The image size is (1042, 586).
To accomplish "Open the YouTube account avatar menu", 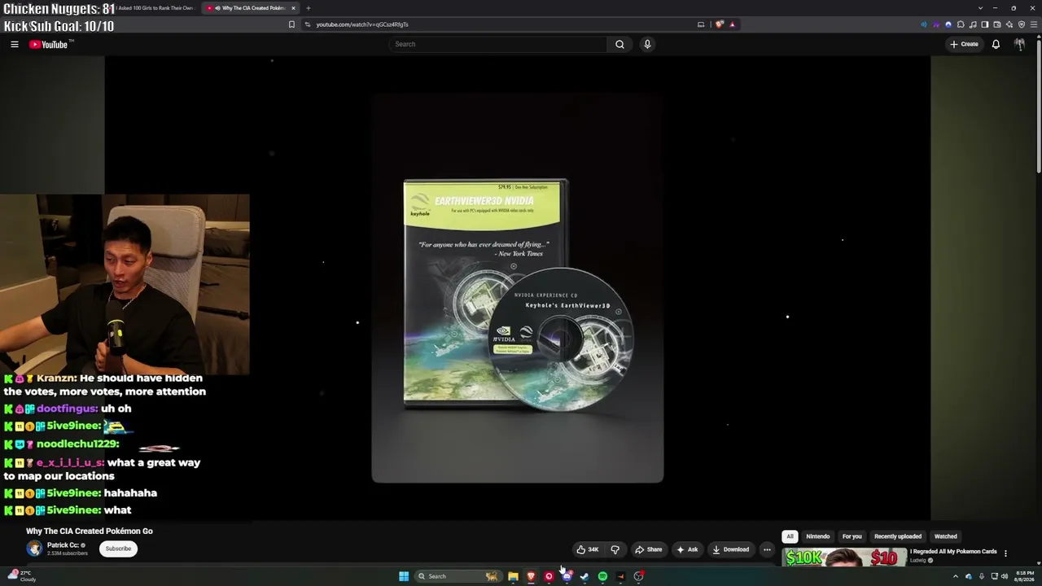I will [x=1019, y=44].
